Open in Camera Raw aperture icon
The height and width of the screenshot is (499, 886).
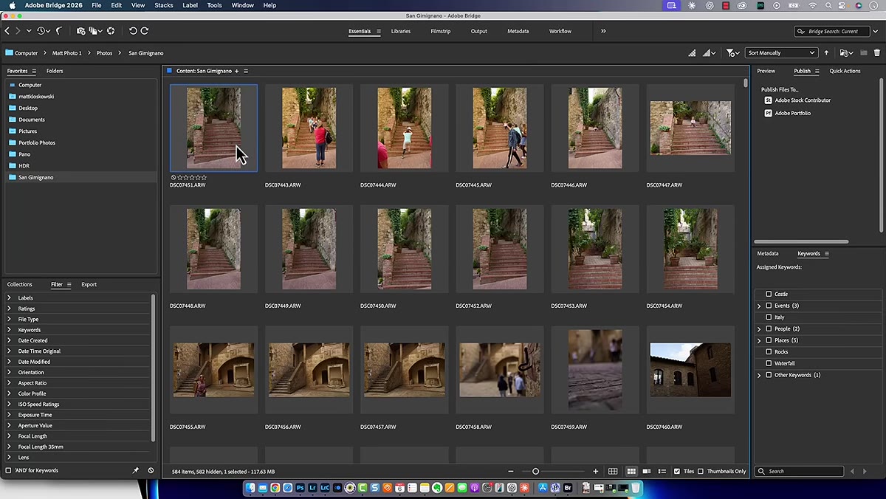coord(111,31)
